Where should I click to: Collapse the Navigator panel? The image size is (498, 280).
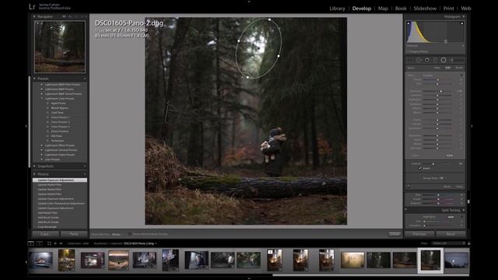[x=34, y=16]
